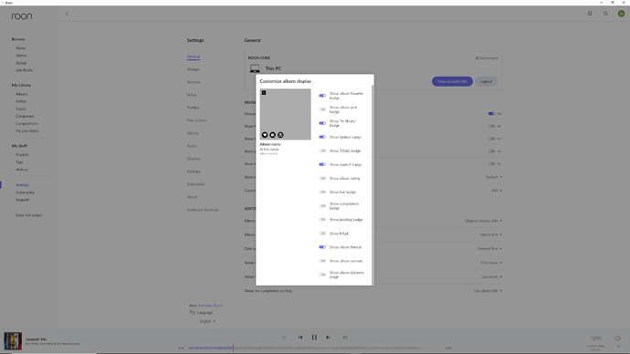Enable Show album pick badge
The image size is (630, 354).
pos(322,109)
